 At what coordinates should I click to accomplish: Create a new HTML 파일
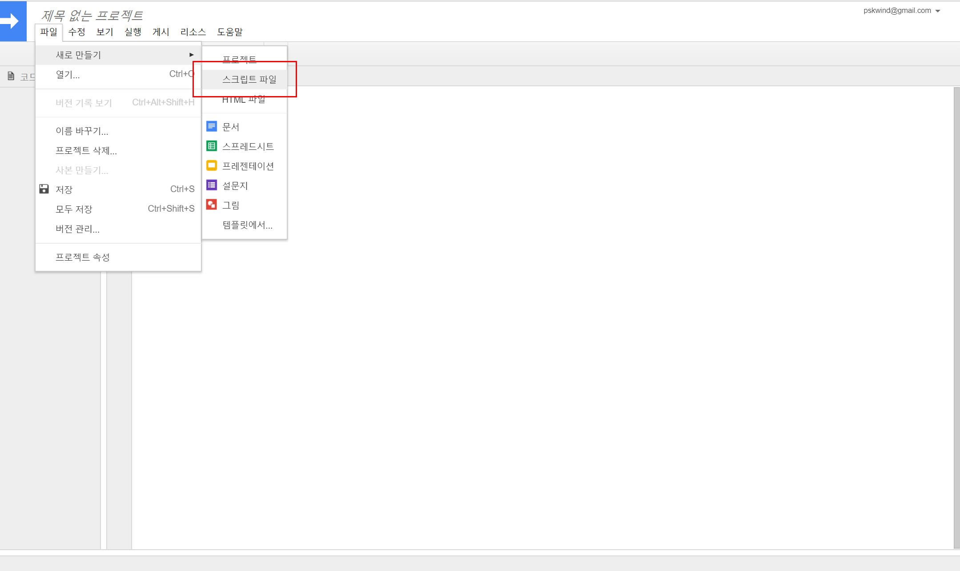click(x=245, y=99)
